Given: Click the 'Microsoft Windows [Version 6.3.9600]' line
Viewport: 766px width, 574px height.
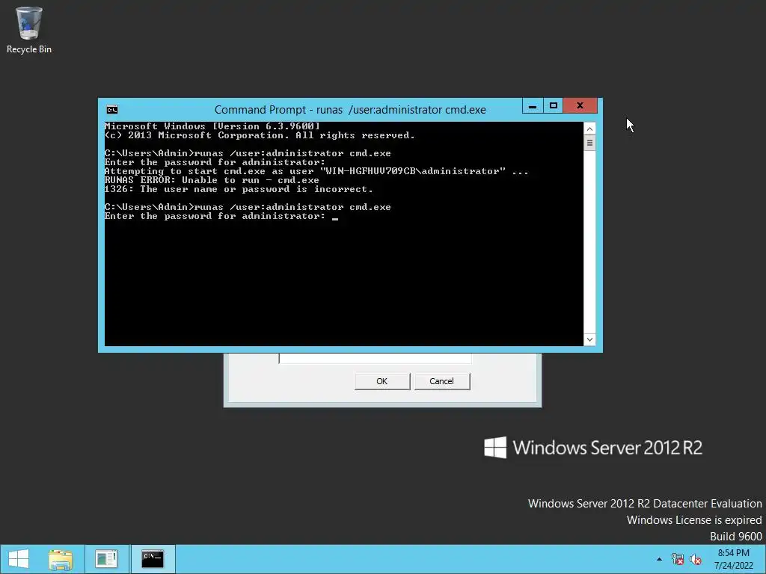Looking at the screenshot, I should point(212,126).
